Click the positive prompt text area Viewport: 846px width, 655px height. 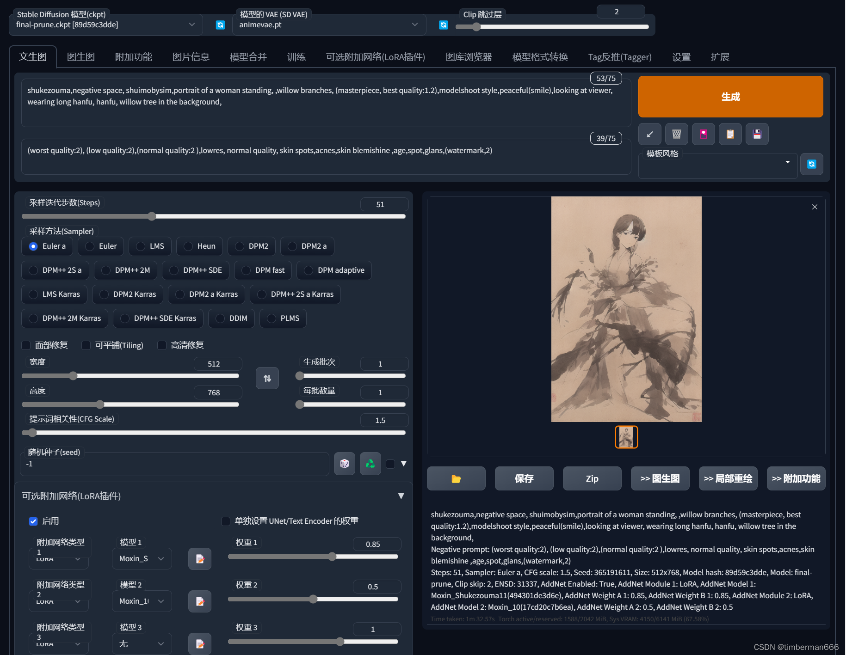coord(326,103)
